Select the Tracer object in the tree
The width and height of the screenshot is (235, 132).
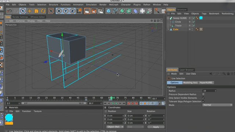178,26
